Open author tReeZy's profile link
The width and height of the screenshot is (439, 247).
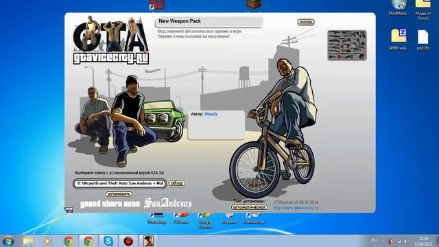tap(211, 114)
